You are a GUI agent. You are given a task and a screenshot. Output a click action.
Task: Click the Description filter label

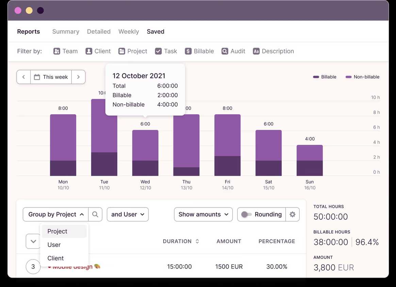pos(278,51)
